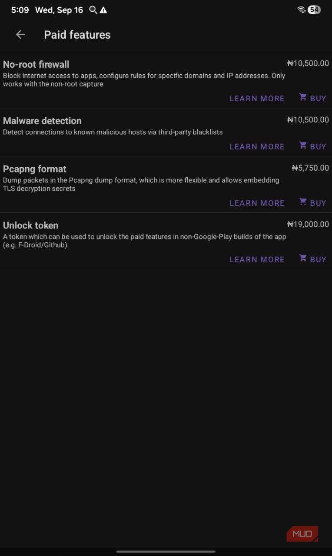Screen dimensions: 332x556
Task: Tap cart icon for No-root firewall
Action: [x=303, y=97]
